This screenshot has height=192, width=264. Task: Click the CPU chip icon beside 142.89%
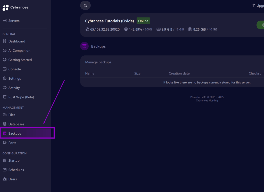point(126,29)
